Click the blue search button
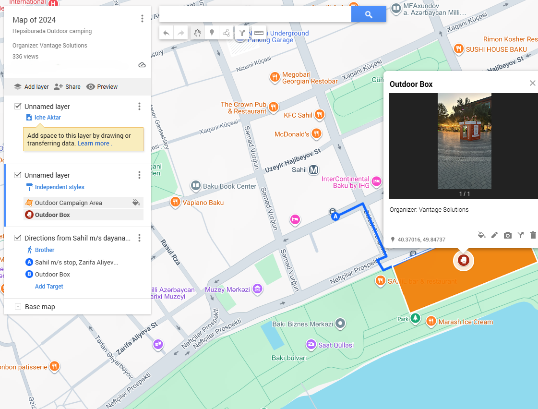Viewport: 538px width, 409px height. point(368,14)
